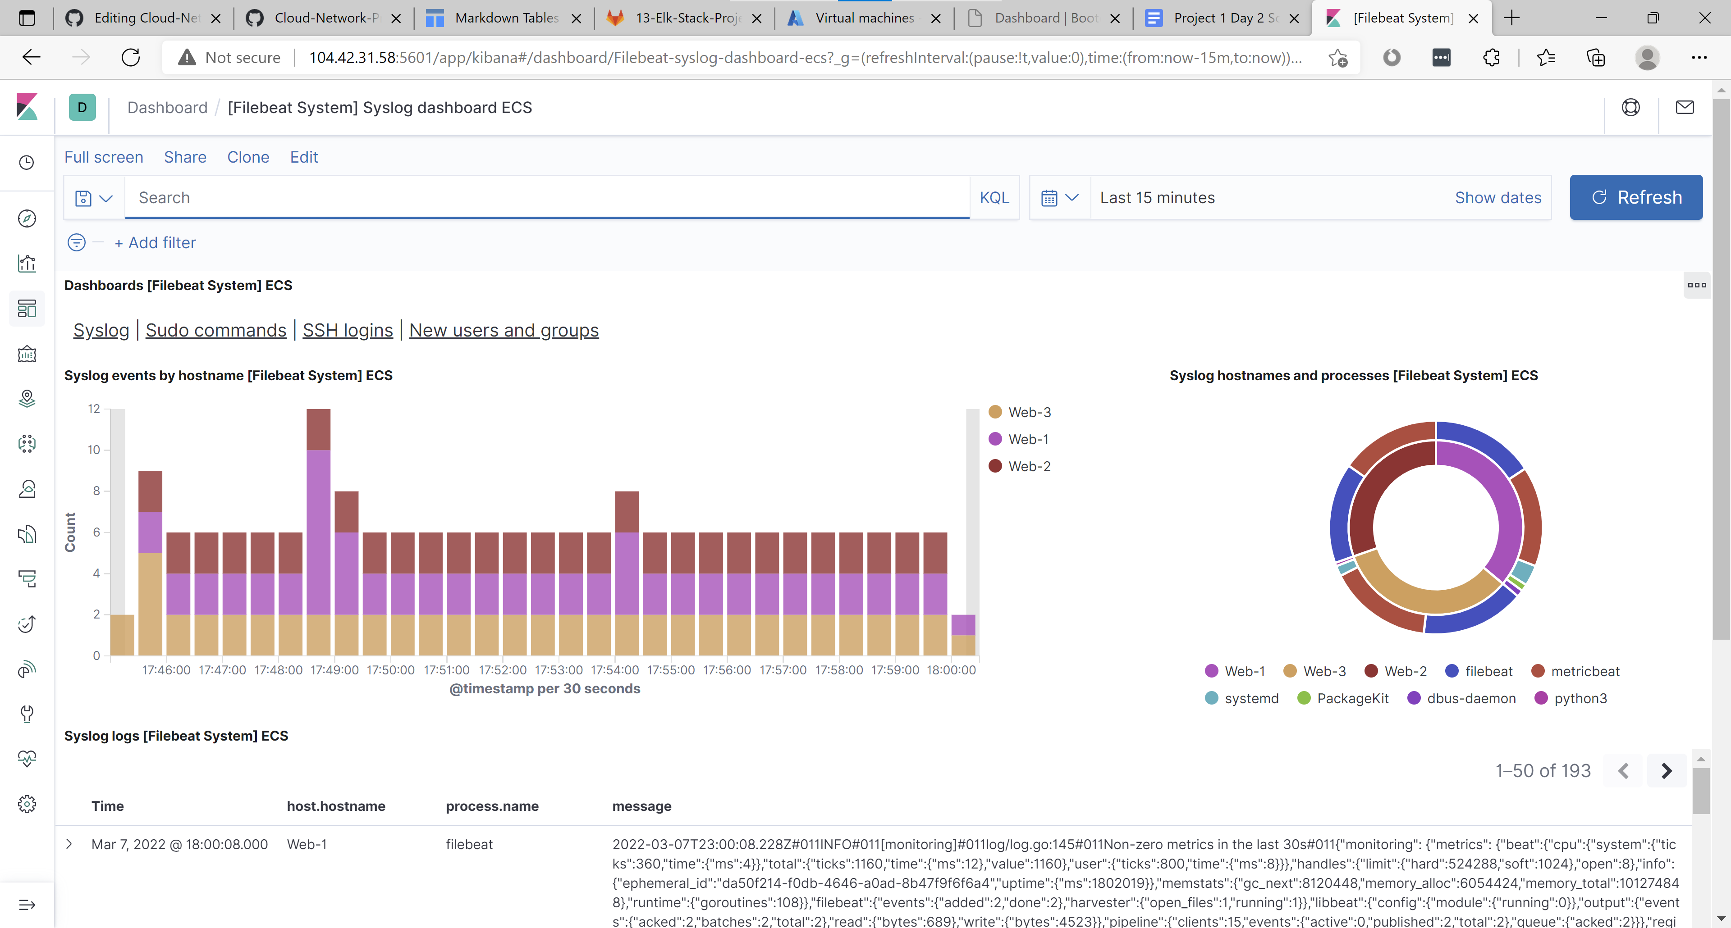Image resolution: width=1731 pixels, height=928 pixels.
Task: Click the browser reload icon
Action: pyautogui.click(x=130, y=57)
